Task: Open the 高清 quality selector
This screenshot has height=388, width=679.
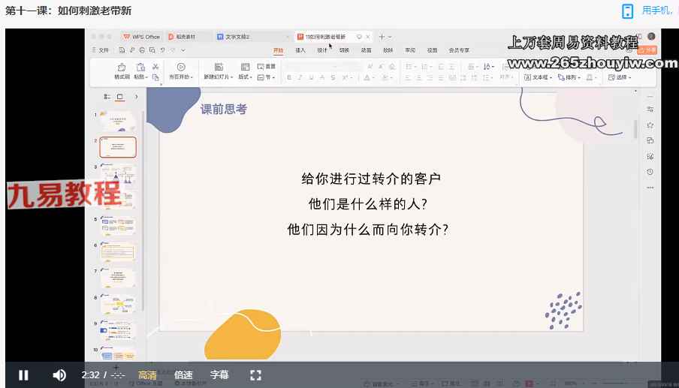Action: tap(147, 375)
